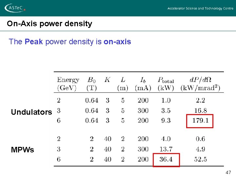This screenshot has height=177, width=236.
Task: Click the 'Undulators' row group label
Action: (x=31, y=112)
